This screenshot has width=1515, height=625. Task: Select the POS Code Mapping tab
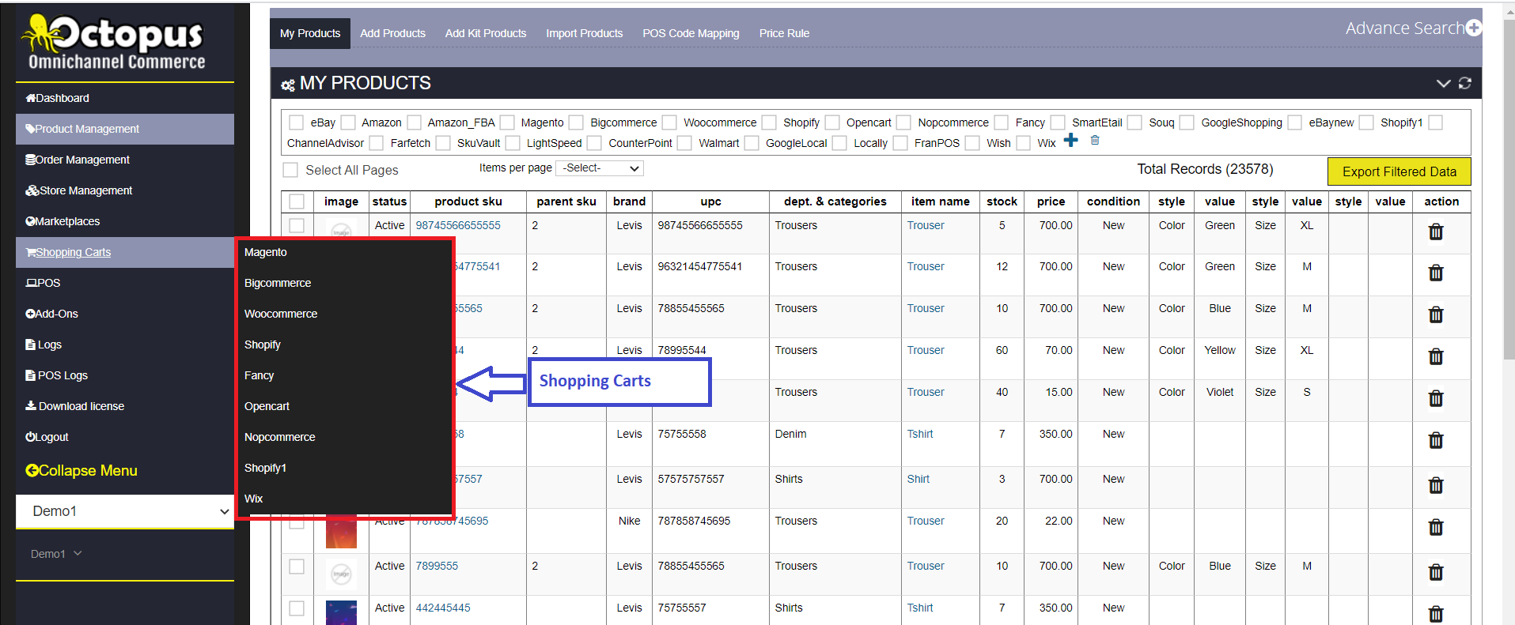[691, 33]
